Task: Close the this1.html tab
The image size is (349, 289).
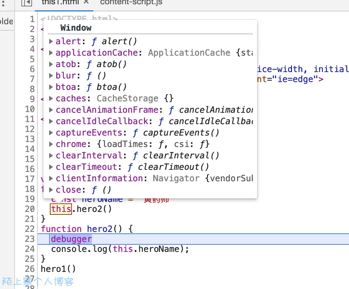Action: point(86,2)
